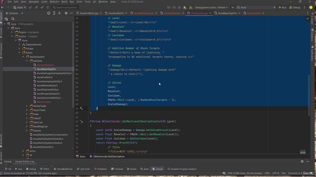Viewport: 316px width, 177px height.
Task: Open the Git tool window button
Action: [8, 169]
